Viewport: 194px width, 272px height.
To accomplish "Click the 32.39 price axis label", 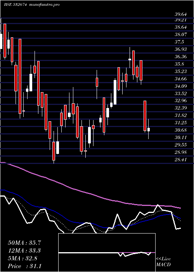I will coord(181,108).
